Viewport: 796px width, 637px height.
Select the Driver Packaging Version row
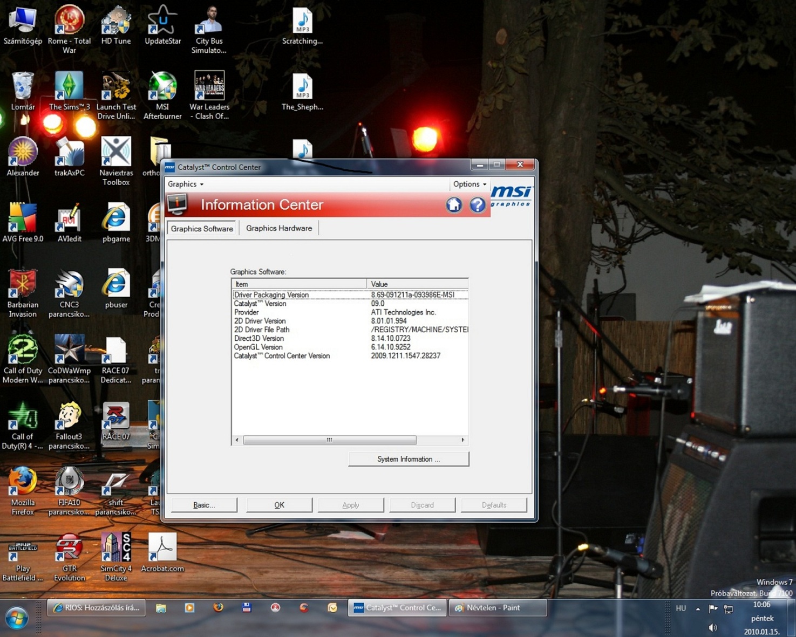[x=350, y=295]
